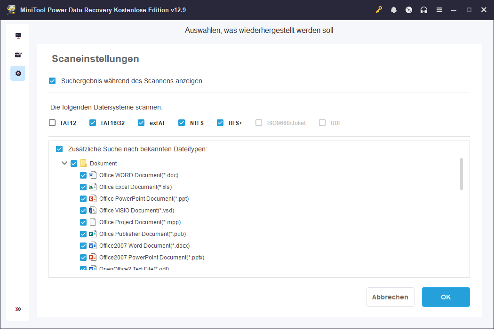Click the 'FAT12' label text
The height and width of the screenshot is (329, 494).
68,123
